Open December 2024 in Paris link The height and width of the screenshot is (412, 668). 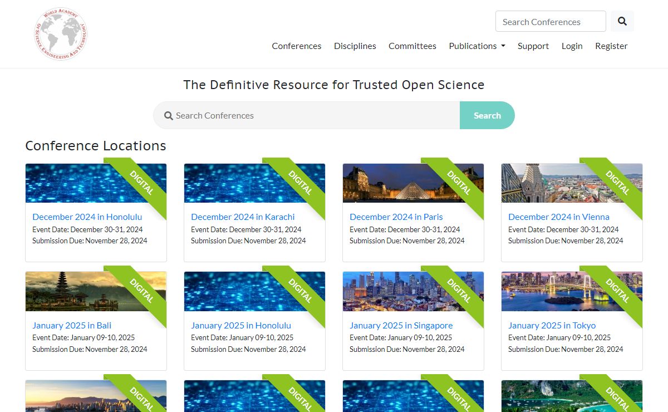coord(396,217)
